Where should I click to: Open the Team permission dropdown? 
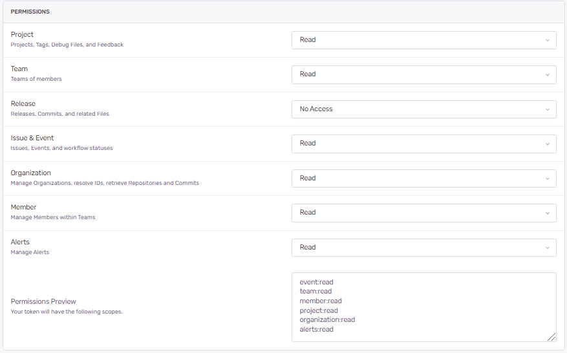(x=424, y=74)
